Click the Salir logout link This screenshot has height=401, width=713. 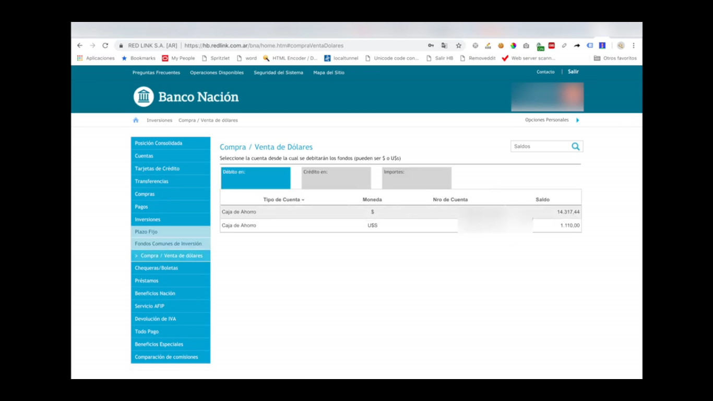point(573,72)
